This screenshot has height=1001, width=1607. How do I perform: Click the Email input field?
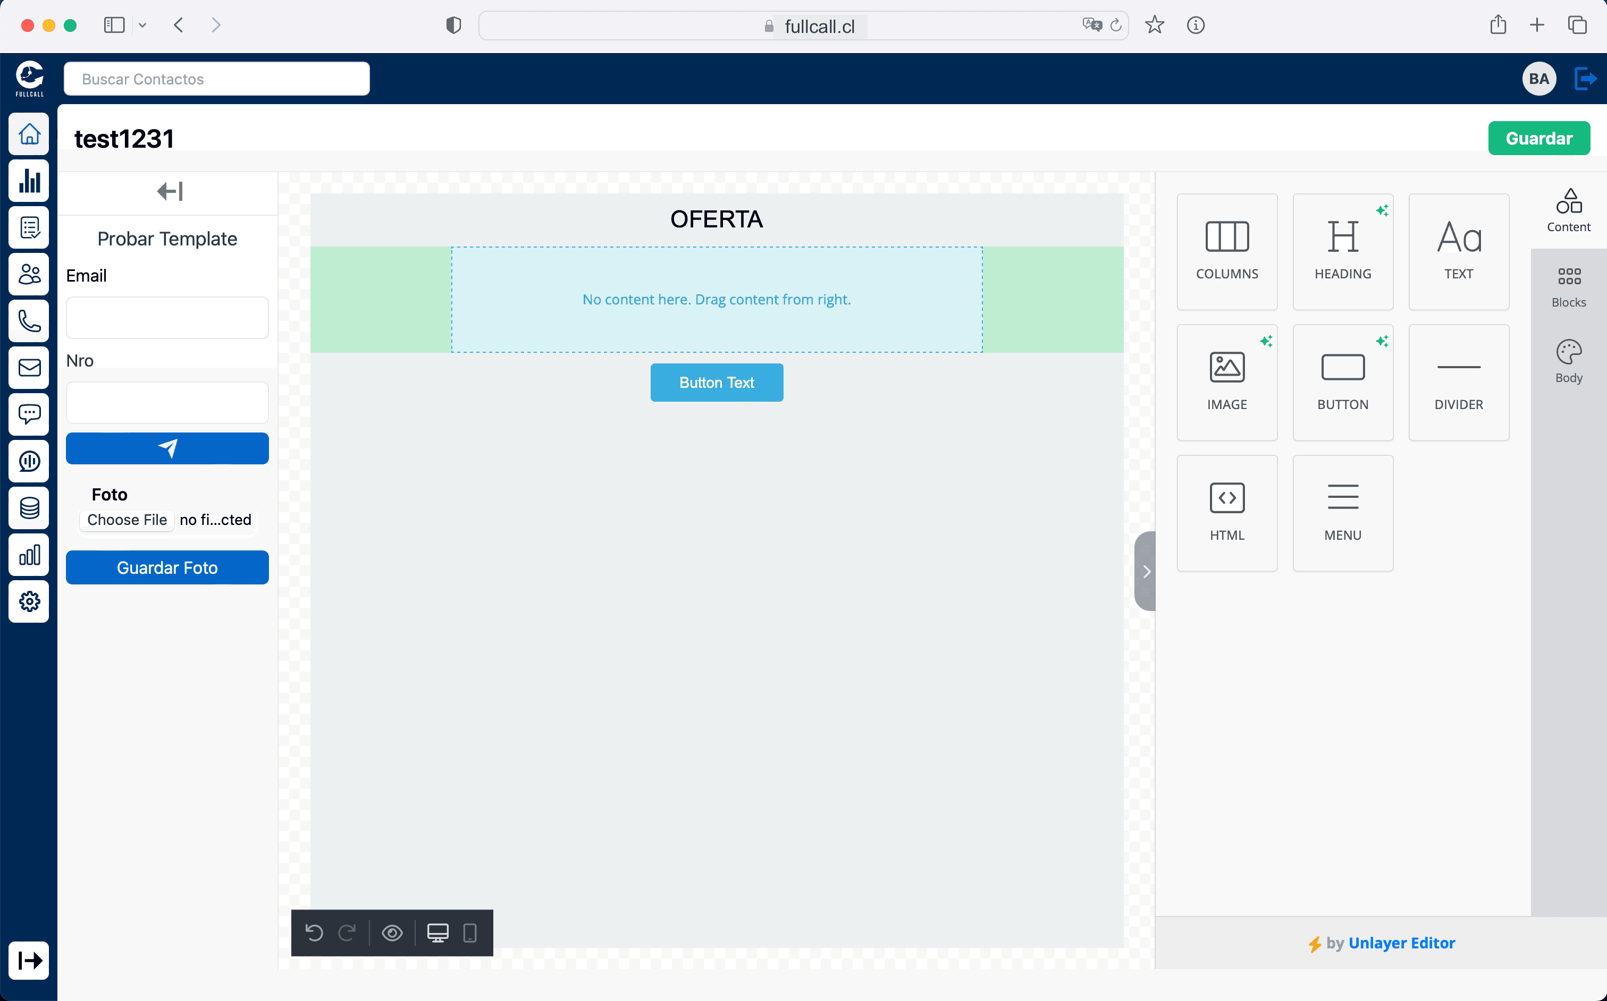167,317
